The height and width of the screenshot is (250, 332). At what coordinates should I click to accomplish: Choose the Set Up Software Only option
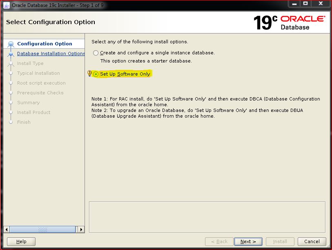pos(96,74)
